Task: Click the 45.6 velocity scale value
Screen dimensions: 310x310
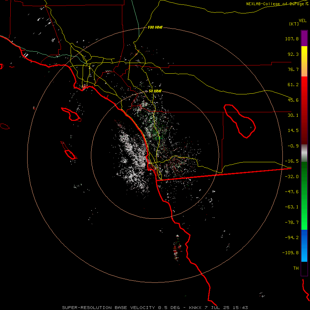Action: [293, 100]
